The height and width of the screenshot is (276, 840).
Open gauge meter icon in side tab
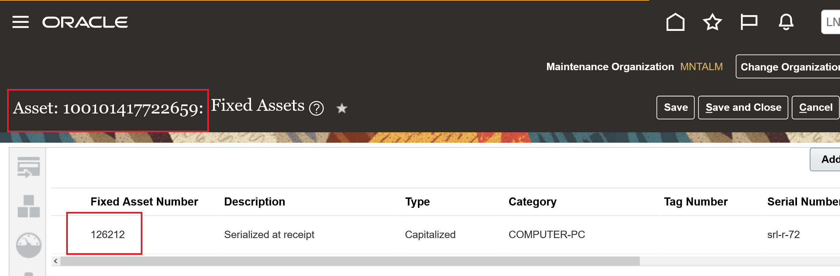pyautogui.click(x=29, y=245)
